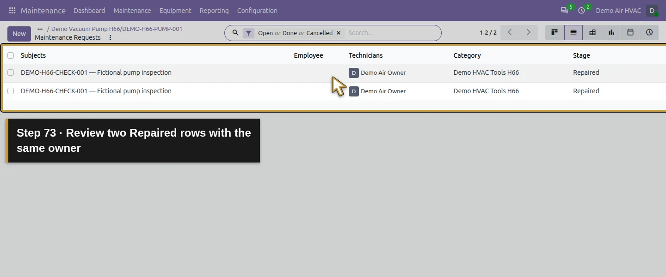Sort by Category column
Viewport: 666px width, 277px height.
click(467, 55)
